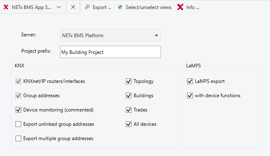Enable Export unlinked group addresses

18,124
